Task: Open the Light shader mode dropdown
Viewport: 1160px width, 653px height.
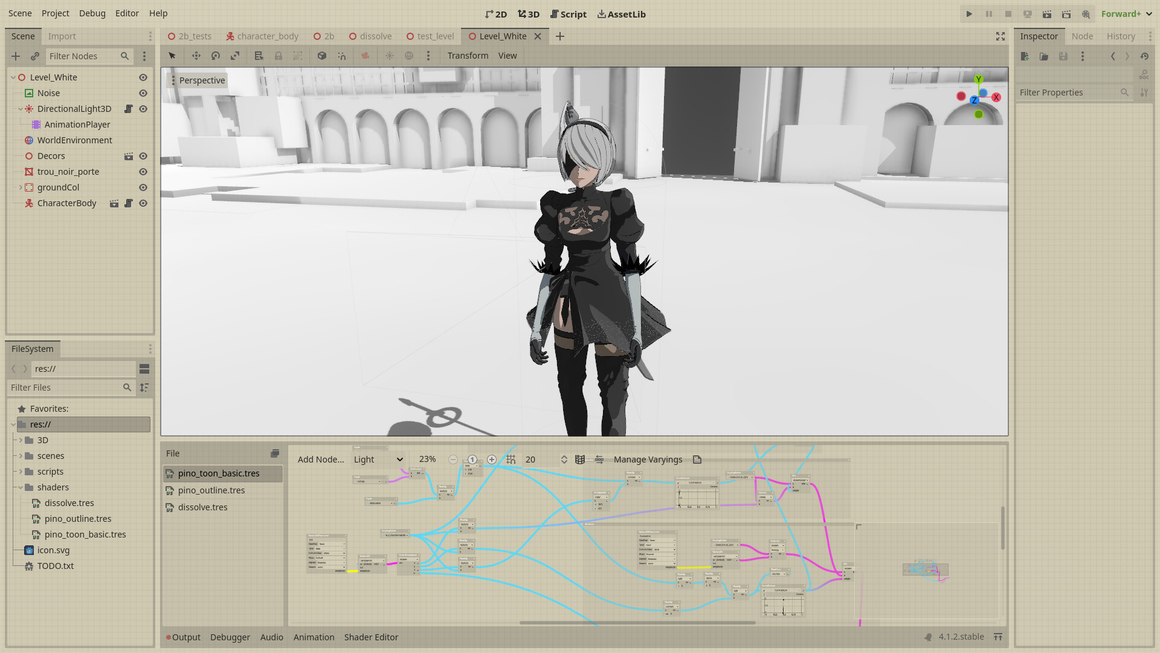Action: [378, 460]
